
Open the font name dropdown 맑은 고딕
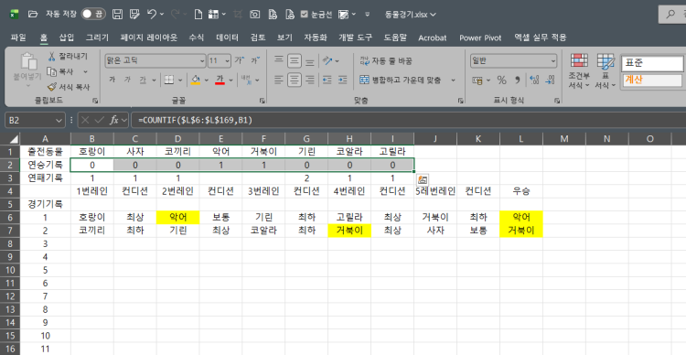coord(202,61)
